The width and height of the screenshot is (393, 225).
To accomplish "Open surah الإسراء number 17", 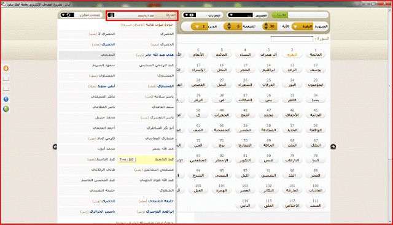I will (x=198, y=70).
